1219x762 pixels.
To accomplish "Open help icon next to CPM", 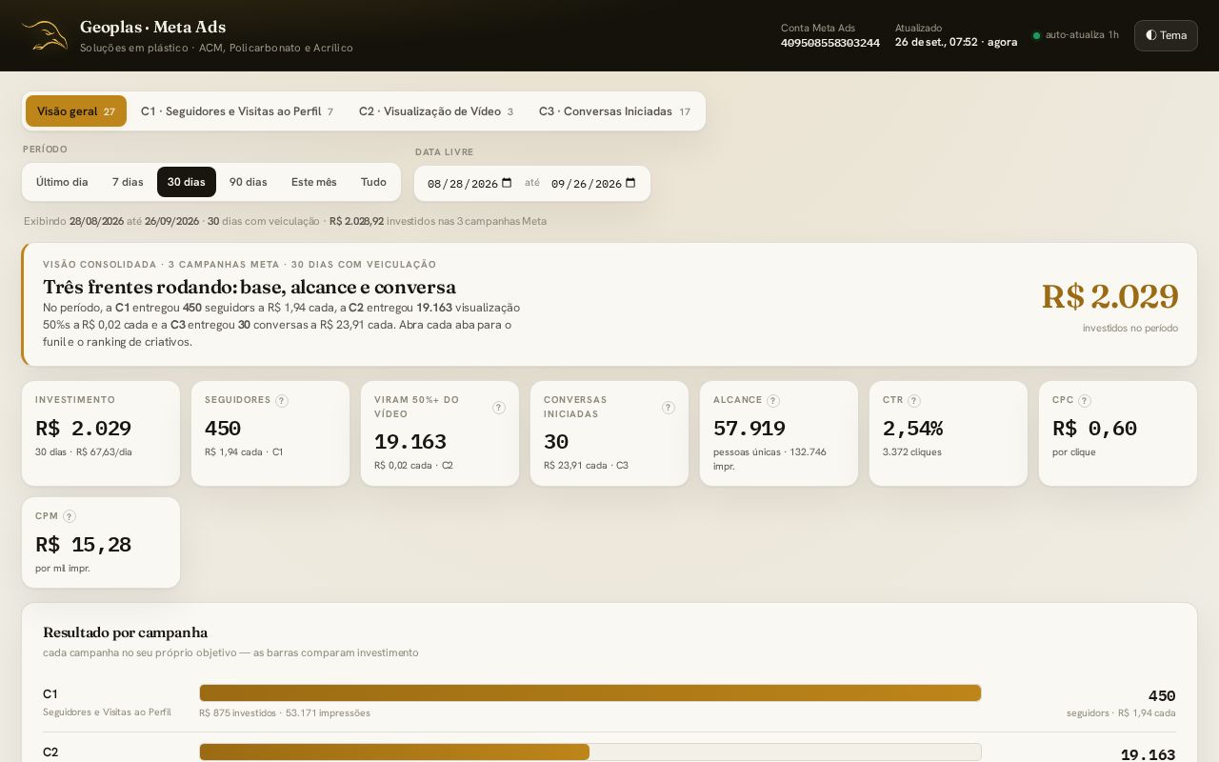I will coord(70,516).
